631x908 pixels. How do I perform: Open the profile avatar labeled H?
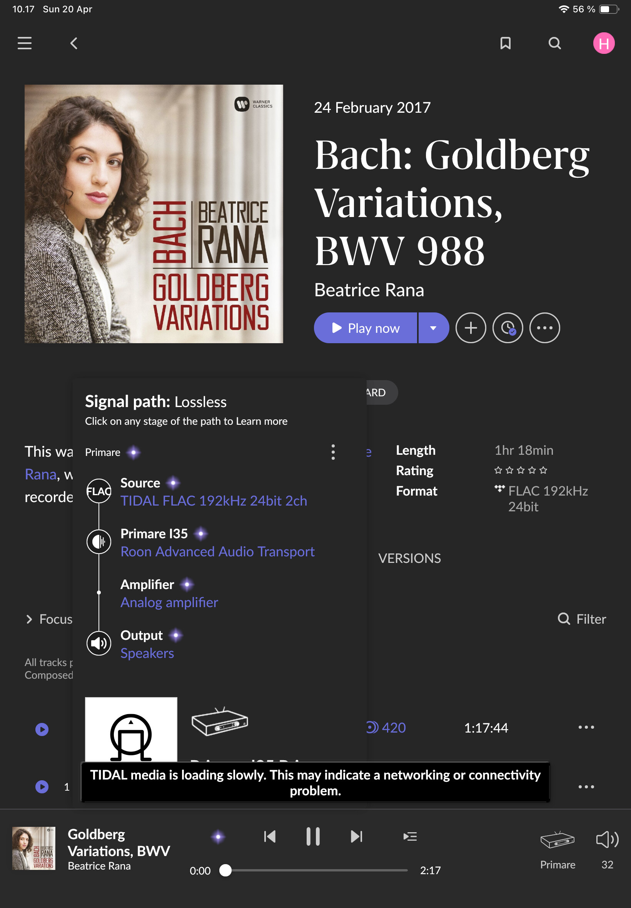[604, 43]
